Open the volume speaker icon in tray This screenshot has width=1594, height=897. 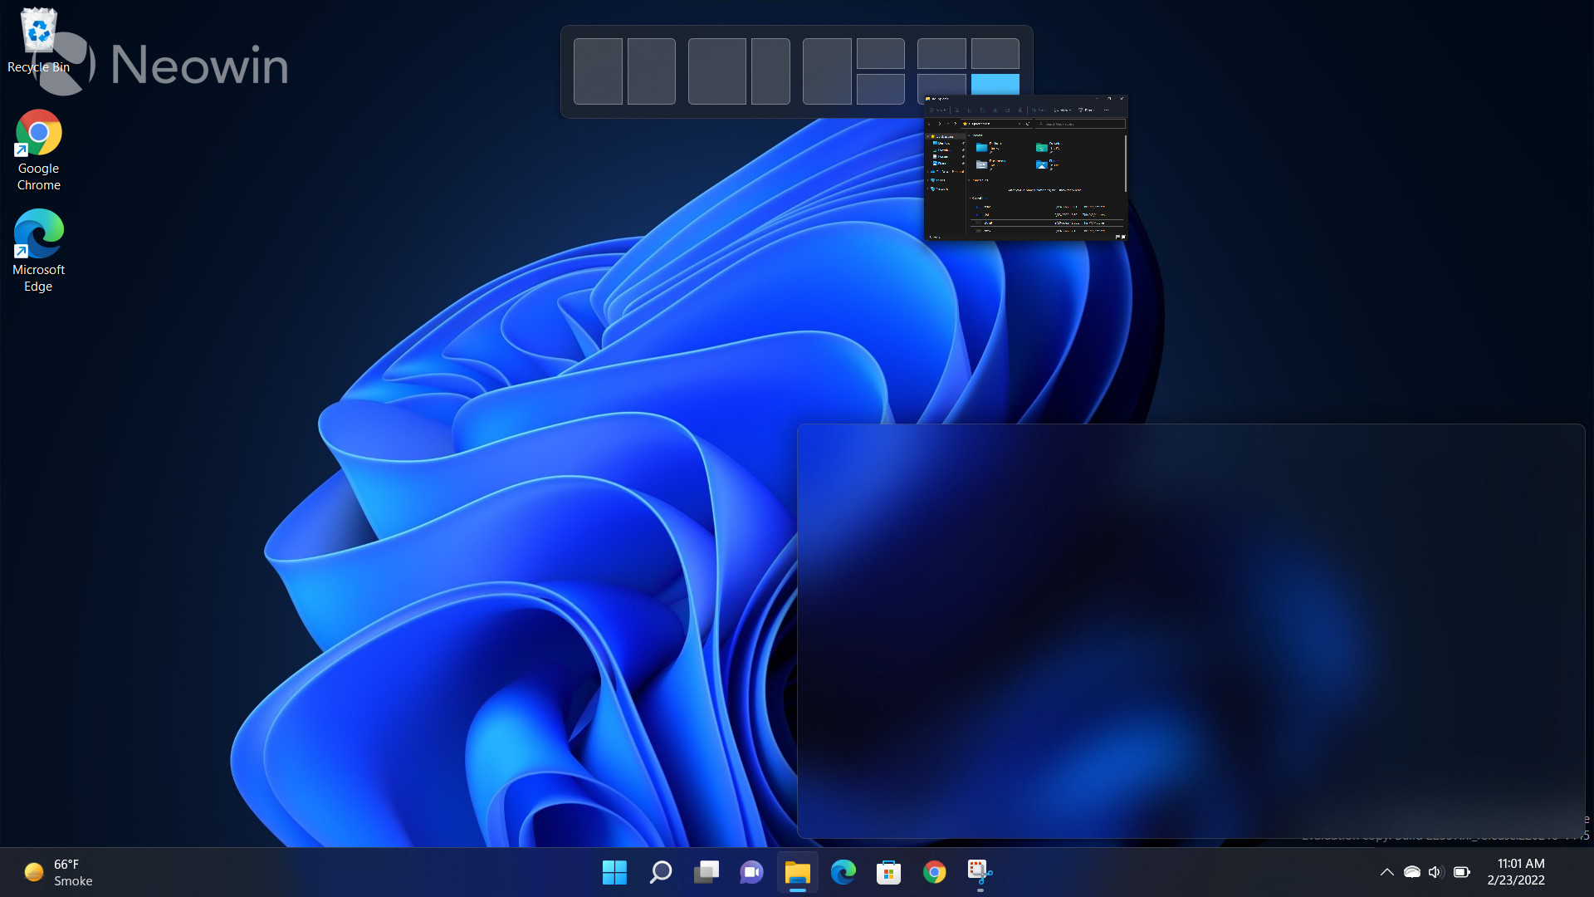1435,872
